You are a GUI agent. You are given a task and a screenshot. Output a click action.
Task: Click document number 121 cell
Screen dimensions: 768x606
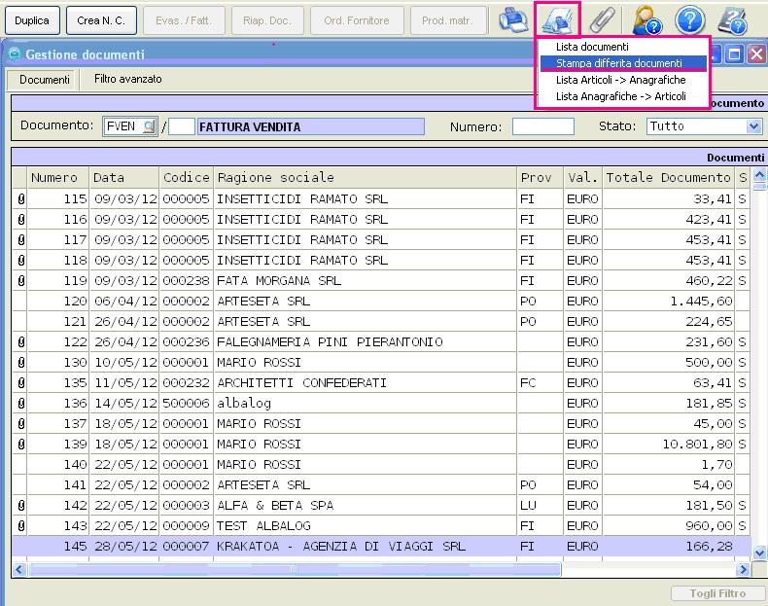tap(57, 321)
